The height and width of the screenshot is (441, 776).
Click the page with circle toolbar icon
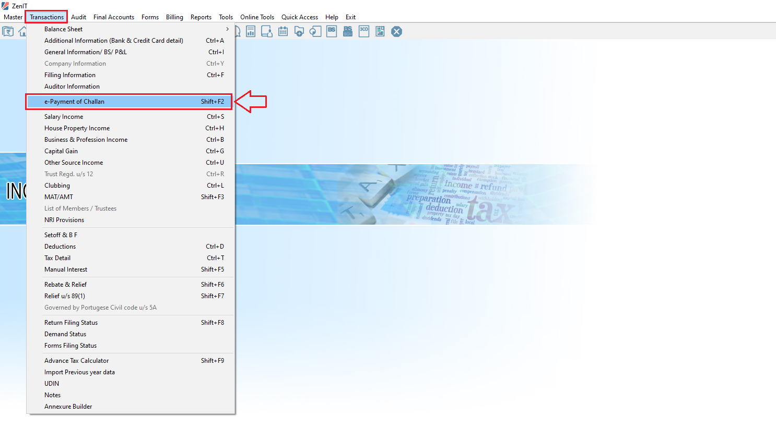tap(315, 32)
